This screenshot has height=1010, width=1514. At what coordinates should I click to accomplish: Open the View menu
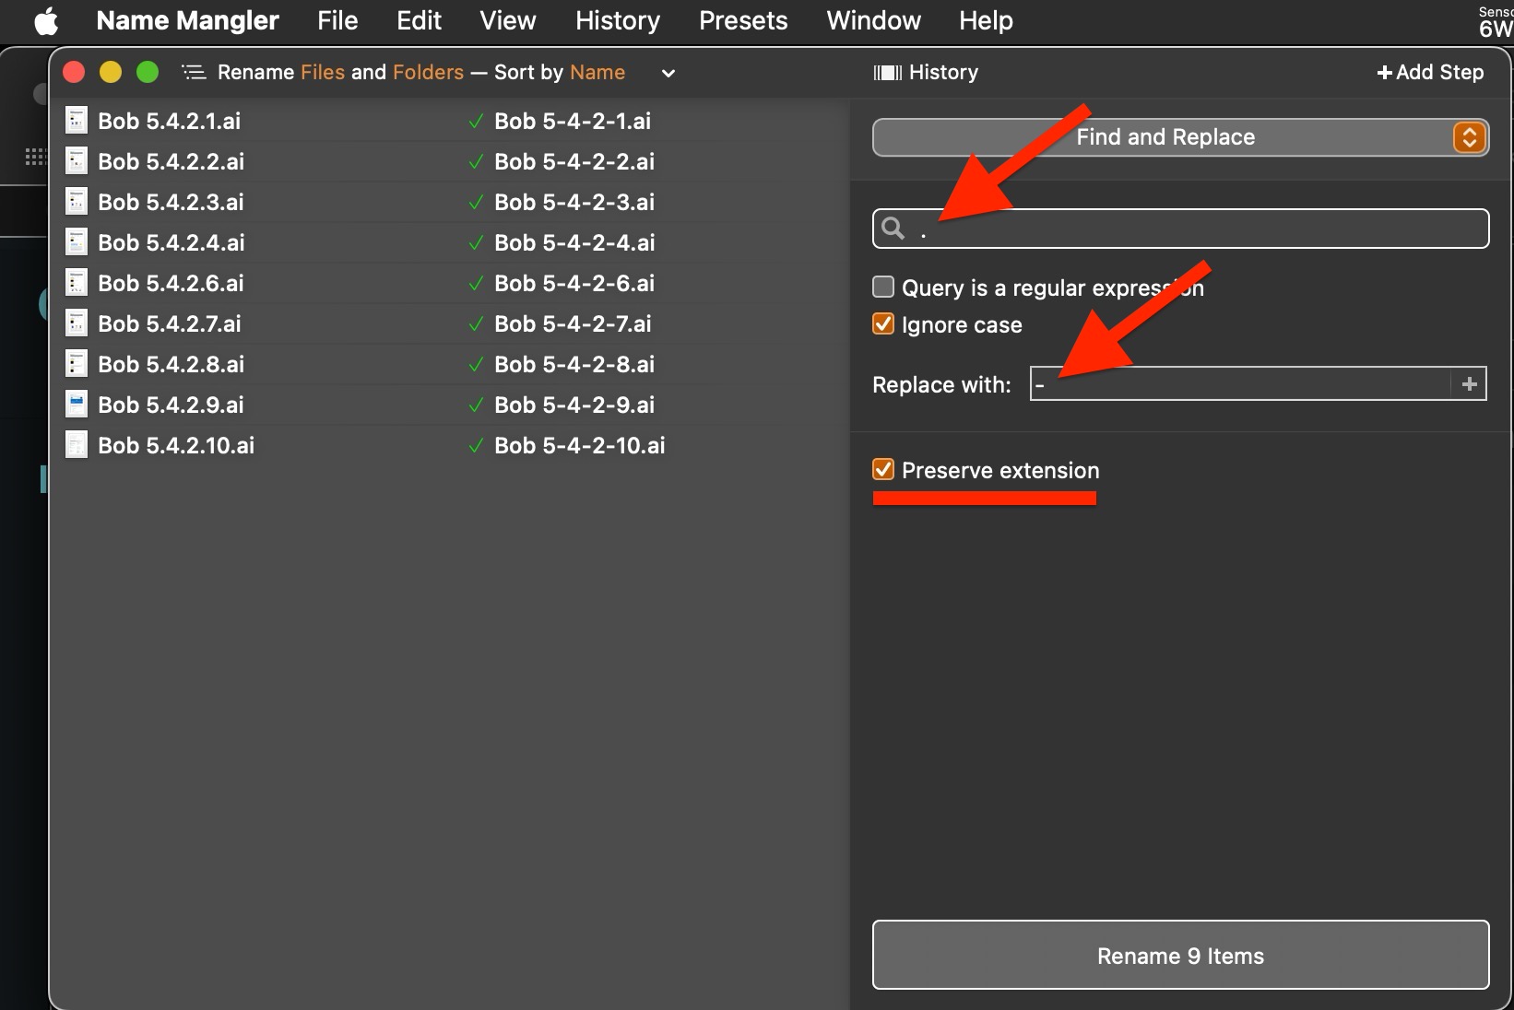tap(508, 20)
